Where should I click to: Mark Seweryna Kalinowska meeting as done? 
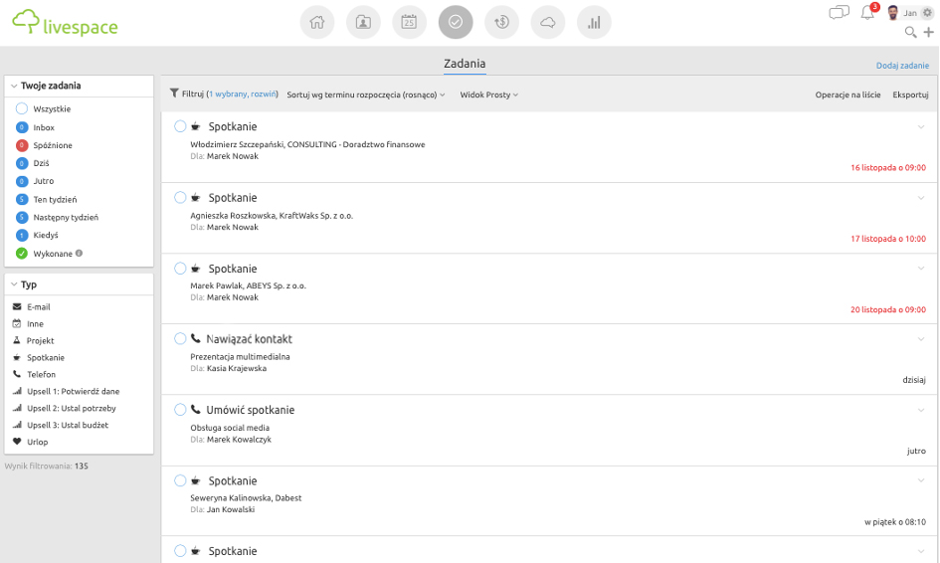pos(180,480)
